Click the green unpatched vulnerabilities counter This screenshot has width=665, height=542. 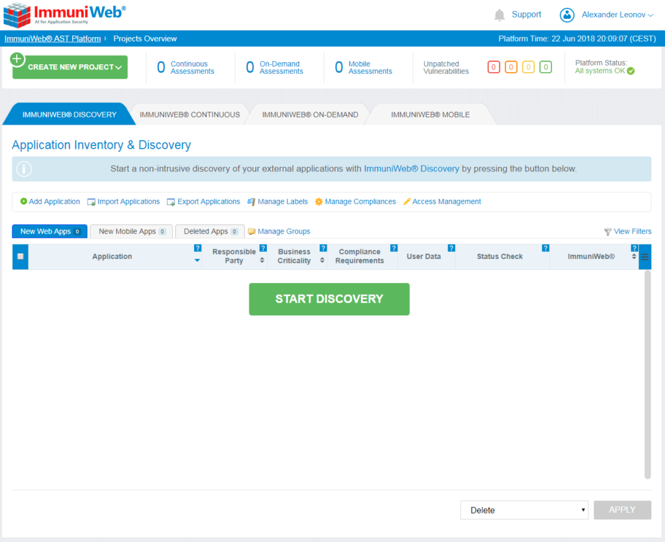click(546, 67)
